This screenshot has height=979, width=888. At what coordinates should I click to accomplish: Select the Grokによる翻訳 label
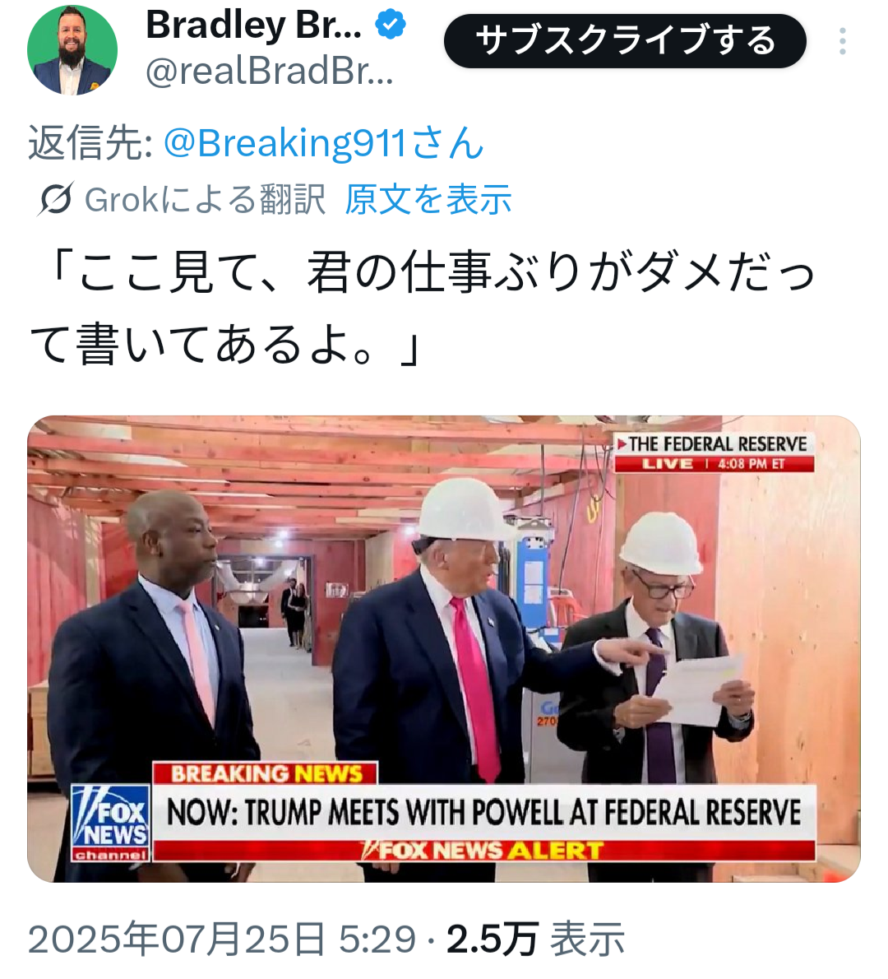[205, 200]
